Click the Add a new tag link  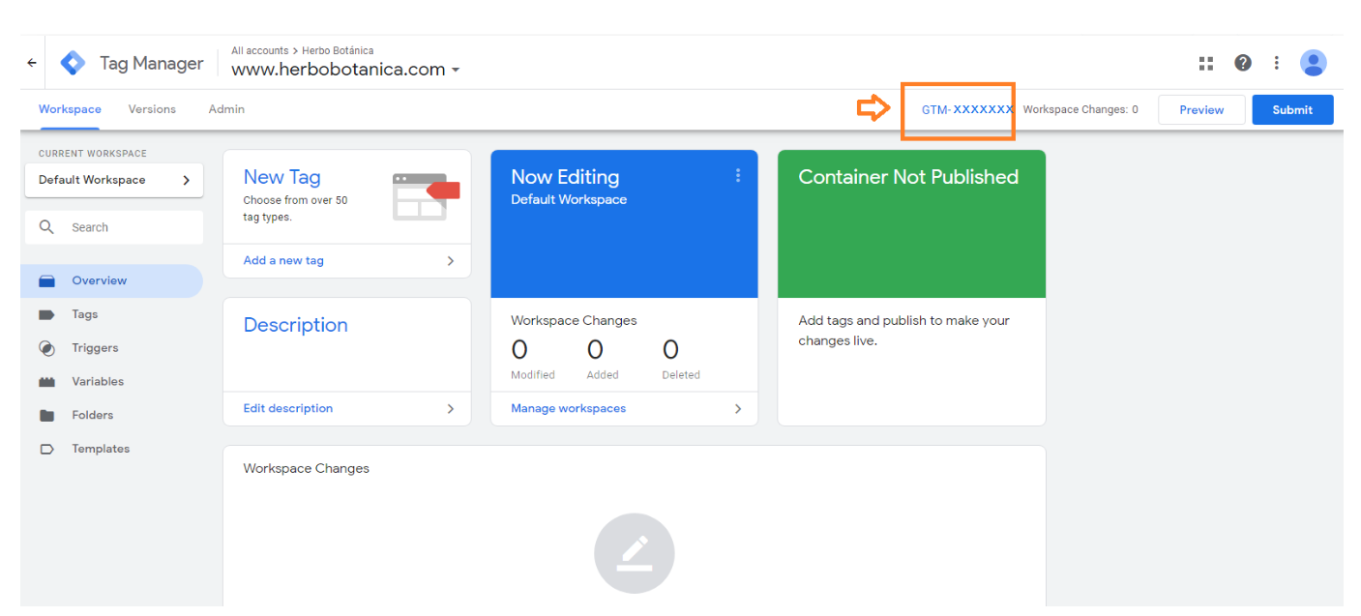click(x=283, y=261)
